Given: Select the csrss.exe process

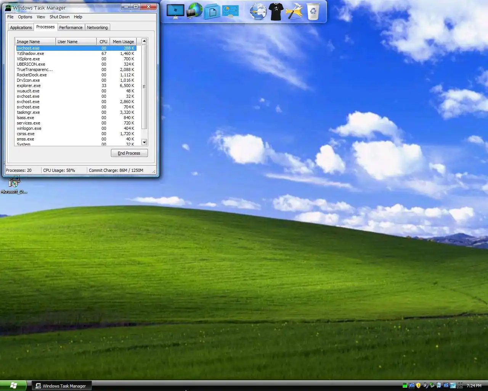Looking at the screenshot, I should 76,134.
